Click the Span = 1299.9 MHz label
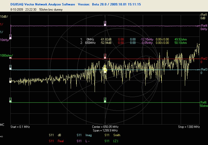The height and width of the screenshot is (145, 208). point(105,130)
